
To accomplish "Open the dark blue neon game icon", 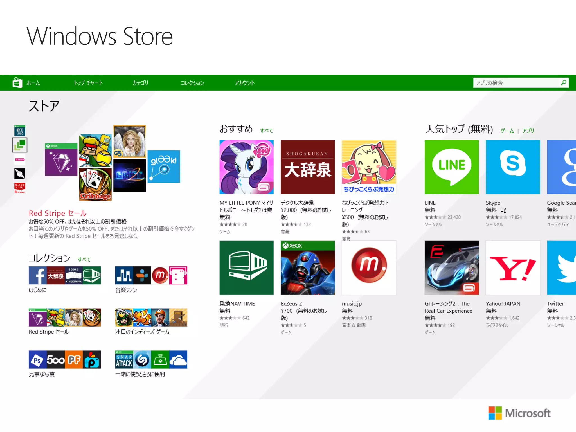I will point(129,175).
